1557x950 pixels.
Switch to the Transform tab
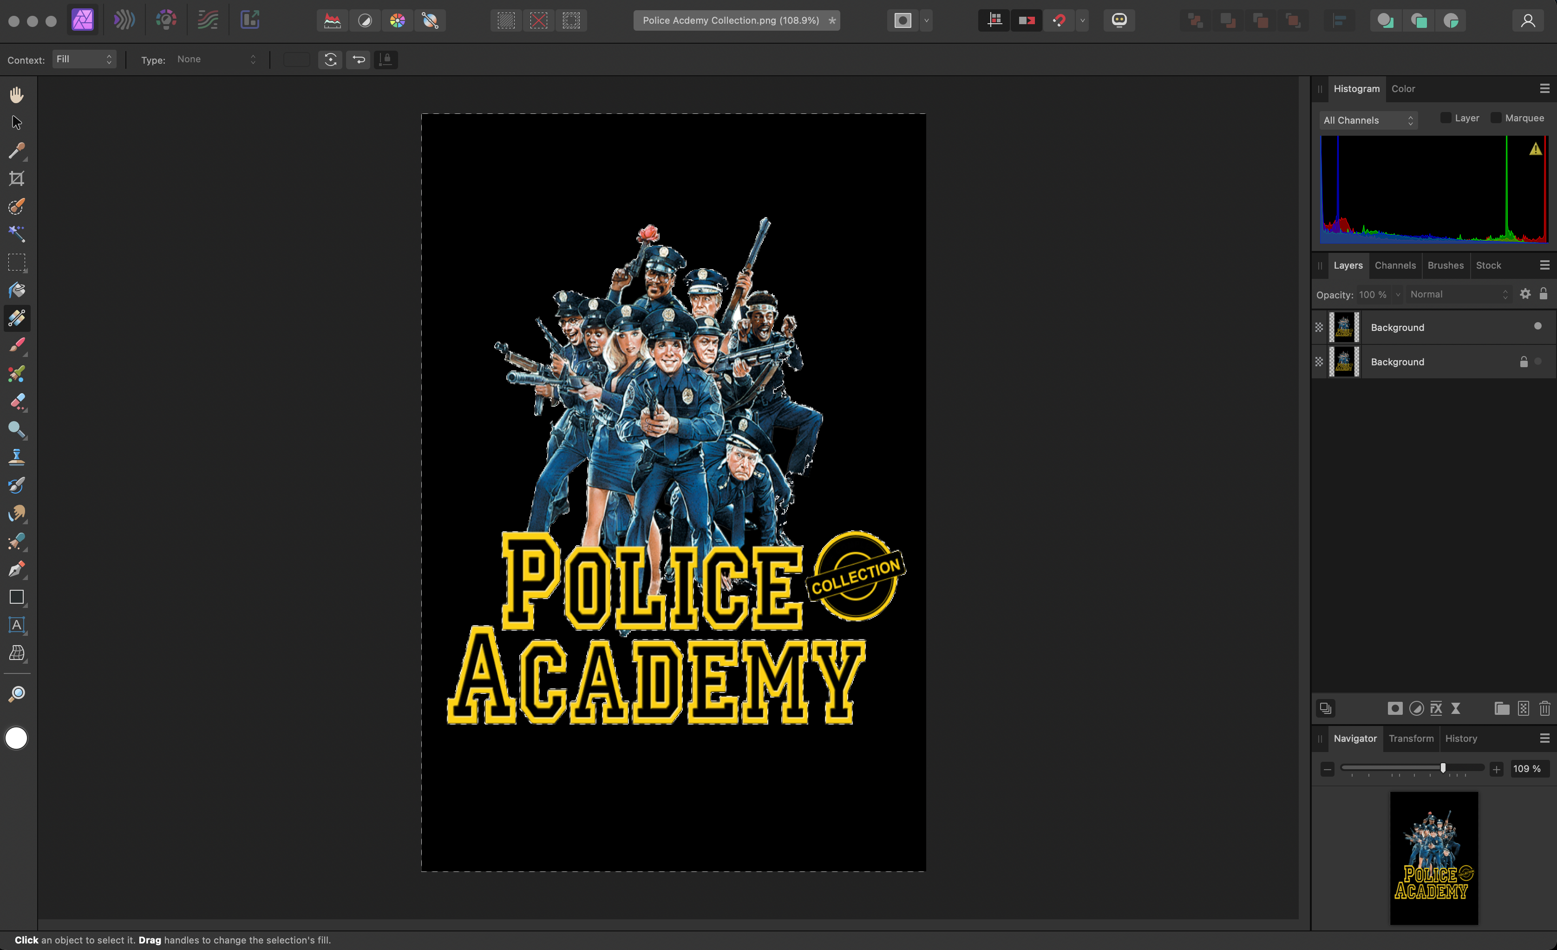pyautogui.click(x=1410, y=738)
